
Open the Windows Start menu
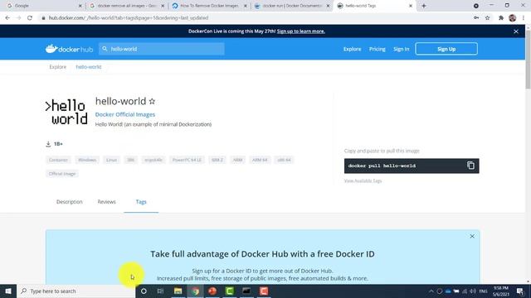(8, 291)
